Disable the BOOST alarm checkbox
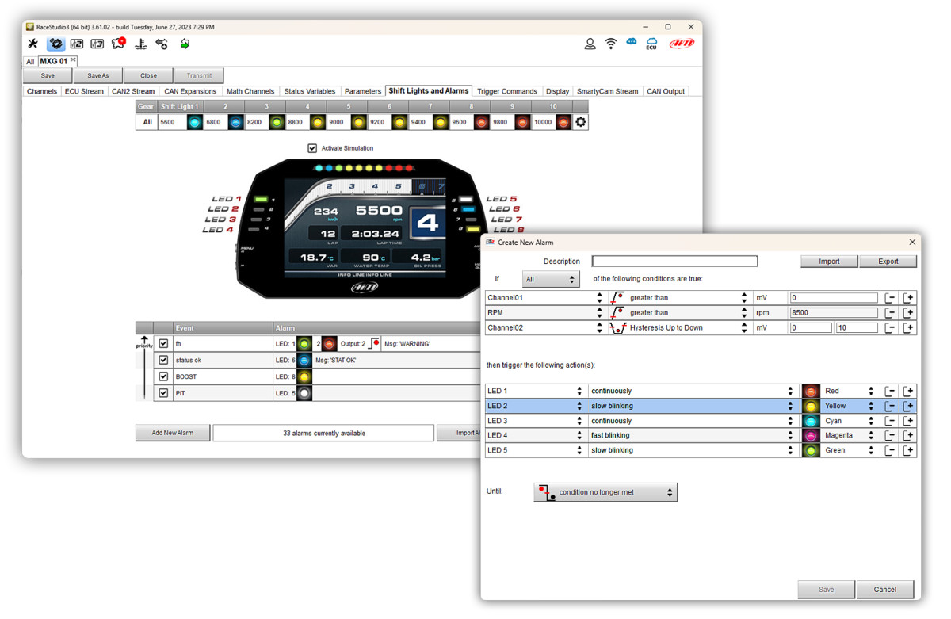This screenshot has width=951, height=619. (163, 376)
